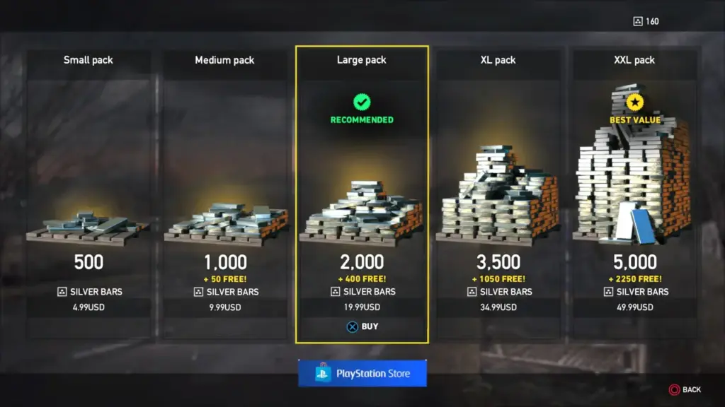This screenshot has height=407, width=725.
Task: Click silver bar icon under 500 amount
Action: pos(62,292)
